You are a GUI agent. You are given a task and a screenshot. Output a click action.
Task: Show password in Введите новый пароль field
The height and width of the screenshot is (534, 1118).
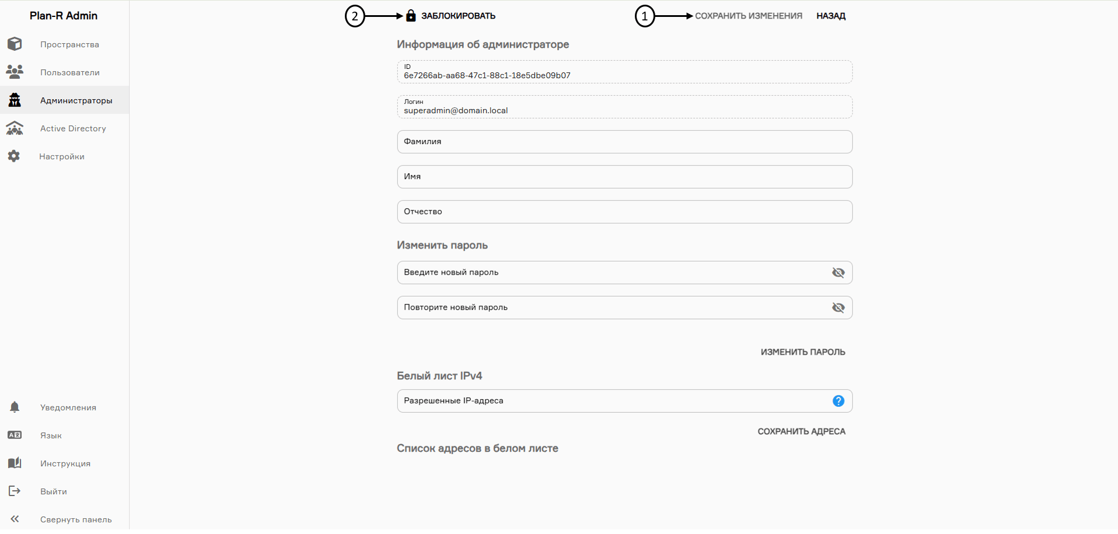838,273
